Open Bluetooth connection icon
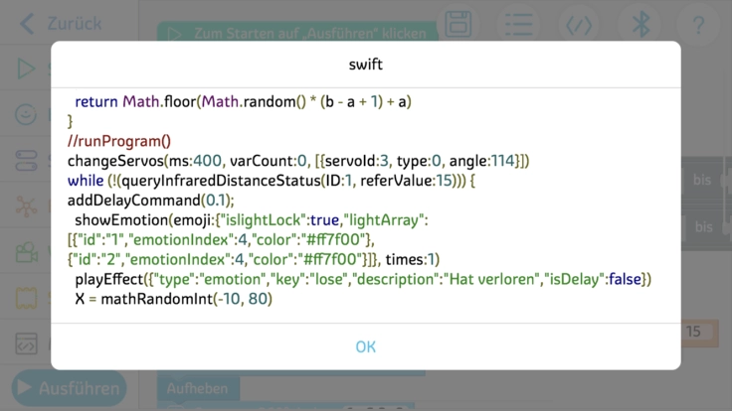The height and width of the screenshot is (411, 732). 640,24
